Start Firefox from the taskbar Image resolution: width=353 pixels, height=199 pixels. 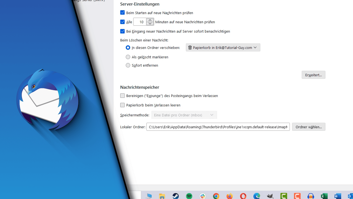tap(229, 196)
